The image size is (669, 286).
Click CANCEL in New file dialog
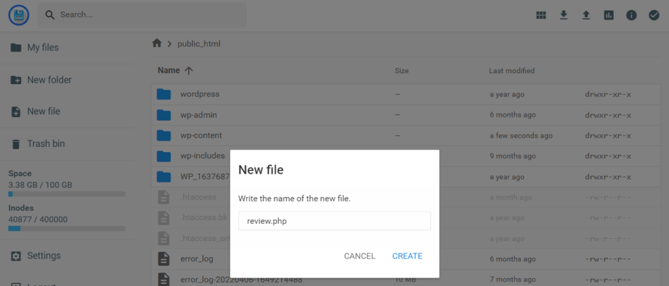(360, 256)
